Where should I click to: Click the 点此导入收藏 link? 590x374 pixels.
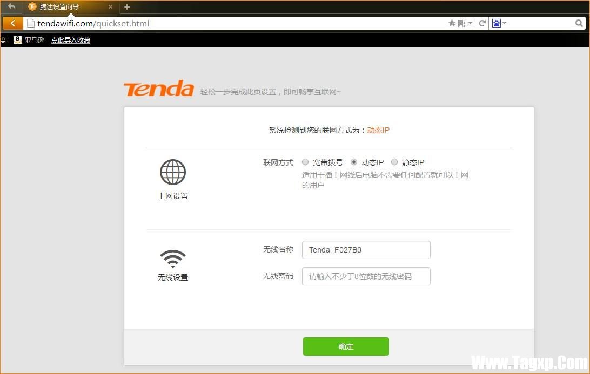coord(71,40)
